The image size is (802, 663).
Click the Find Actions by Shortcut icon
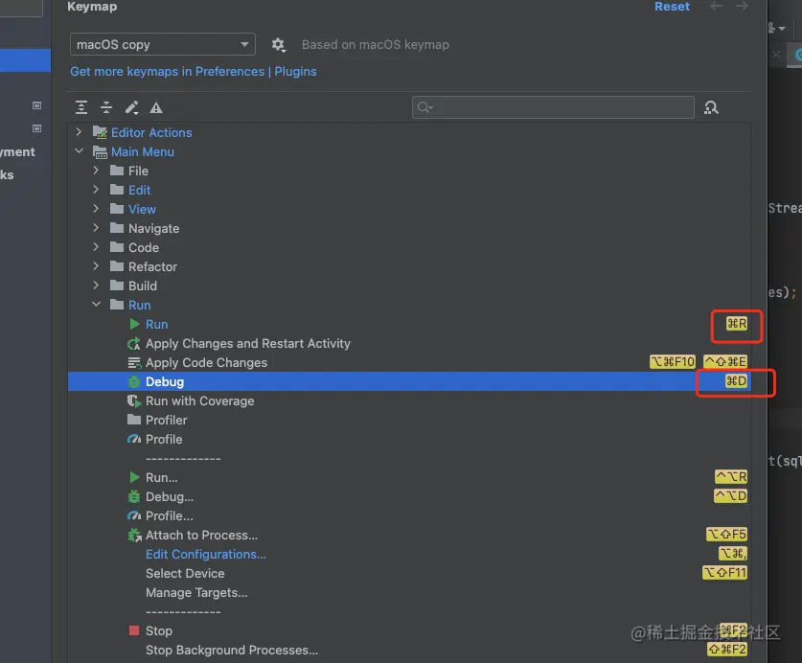(x=711, y=107)
